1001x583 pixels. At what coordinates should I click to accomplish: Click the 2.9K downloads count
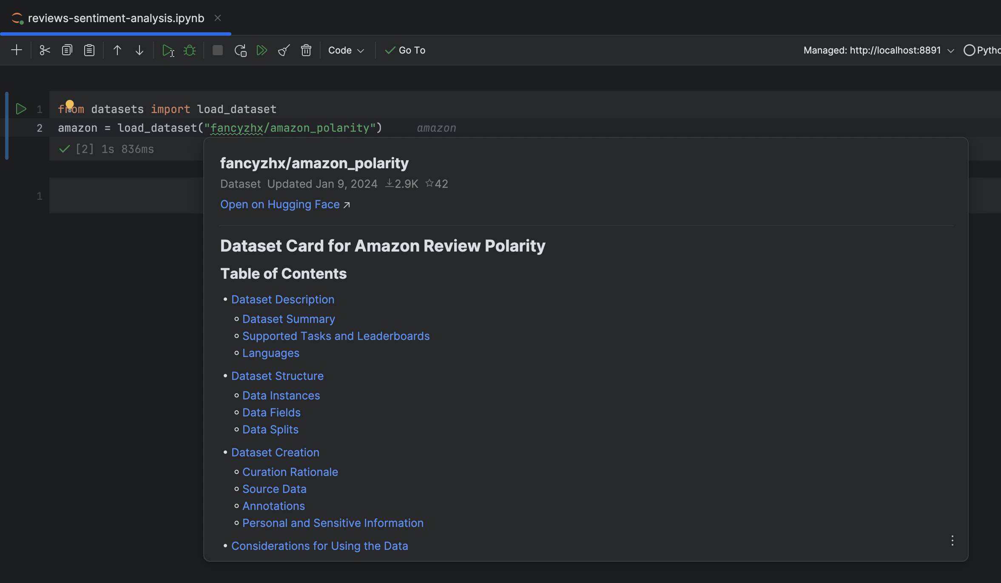pyautogui.click(x=402, y=184)
